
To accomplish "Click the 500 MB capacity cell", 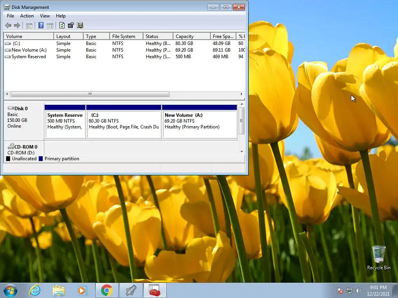I will tap(183, 57).
